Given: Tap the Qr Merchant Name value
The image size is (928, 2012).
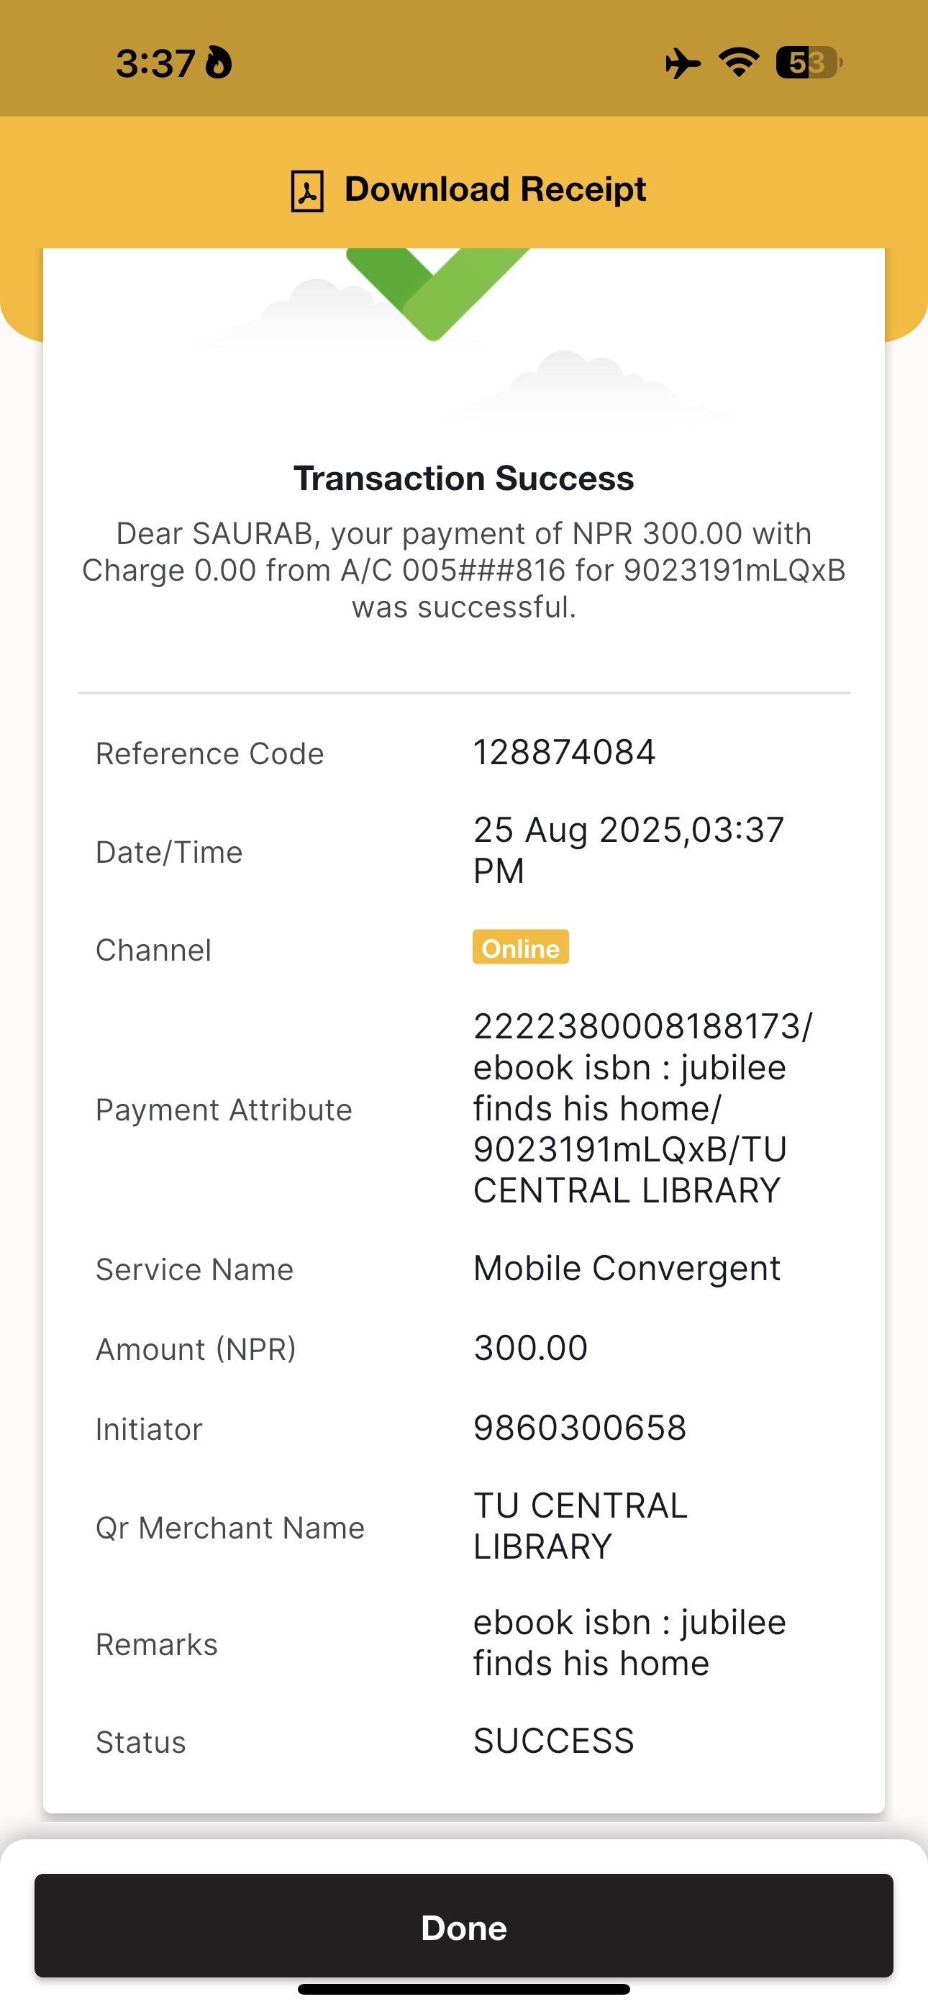Looking at the screenshot, I should (581, 1526).
